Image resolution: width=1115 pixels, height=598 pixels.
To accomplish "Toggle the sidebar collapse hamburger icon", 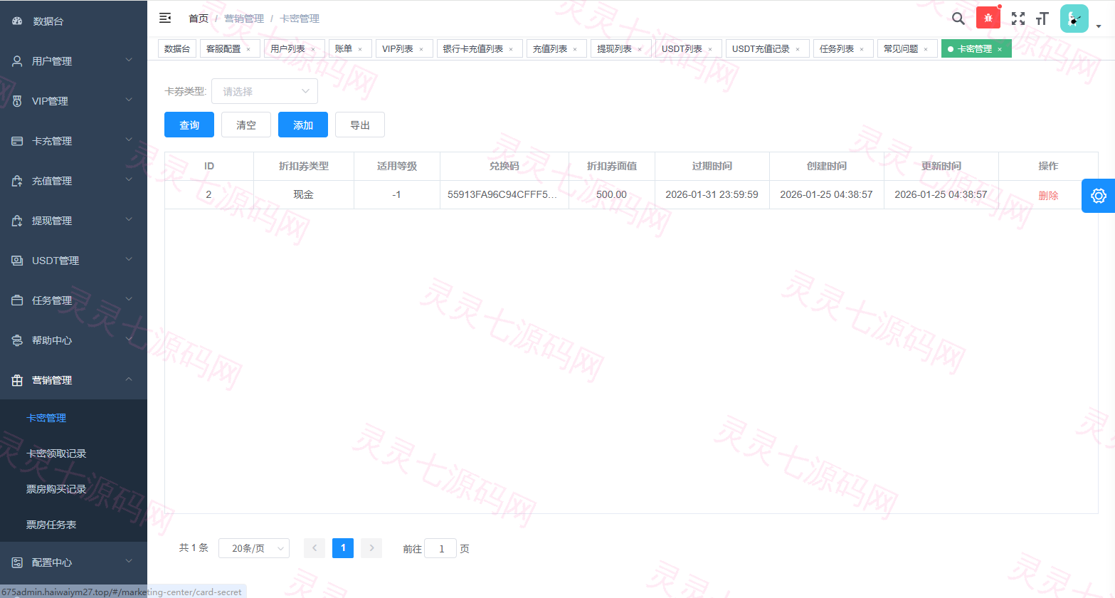I will tap(165, 18).
